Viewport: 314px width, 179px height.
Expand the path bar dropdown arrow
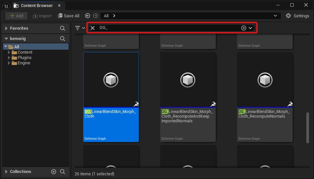[275, 16]
